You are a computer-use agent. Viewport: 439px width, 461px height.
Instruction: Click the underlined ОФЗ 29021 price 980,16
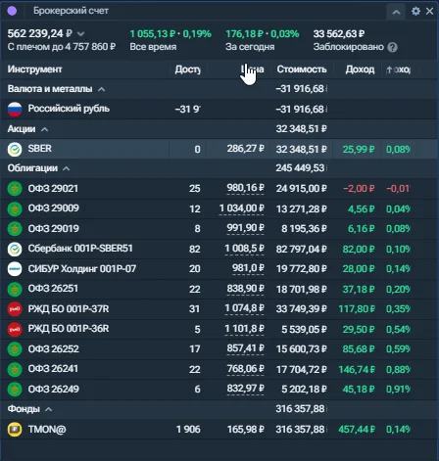pyautogui.click(x=245, y=188)
